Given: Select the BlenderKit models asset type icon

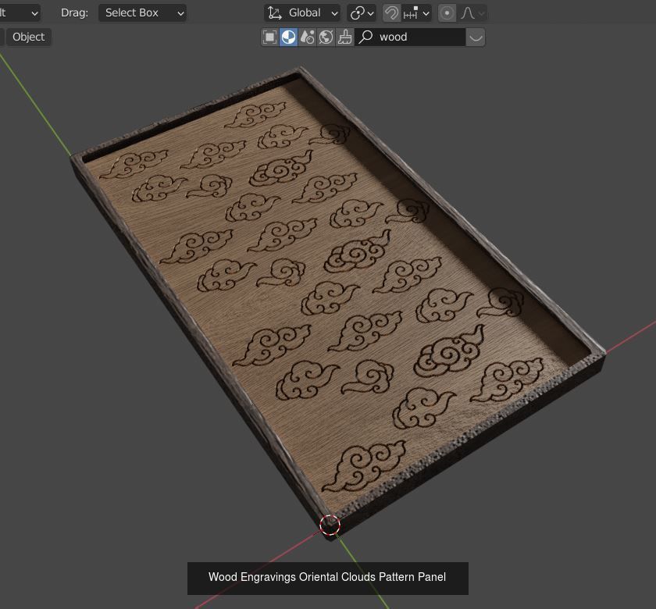Looking at the screenshot, I should [270, 37].
